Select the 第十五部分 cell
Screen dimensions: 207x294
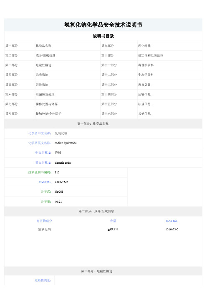point(109,104)
